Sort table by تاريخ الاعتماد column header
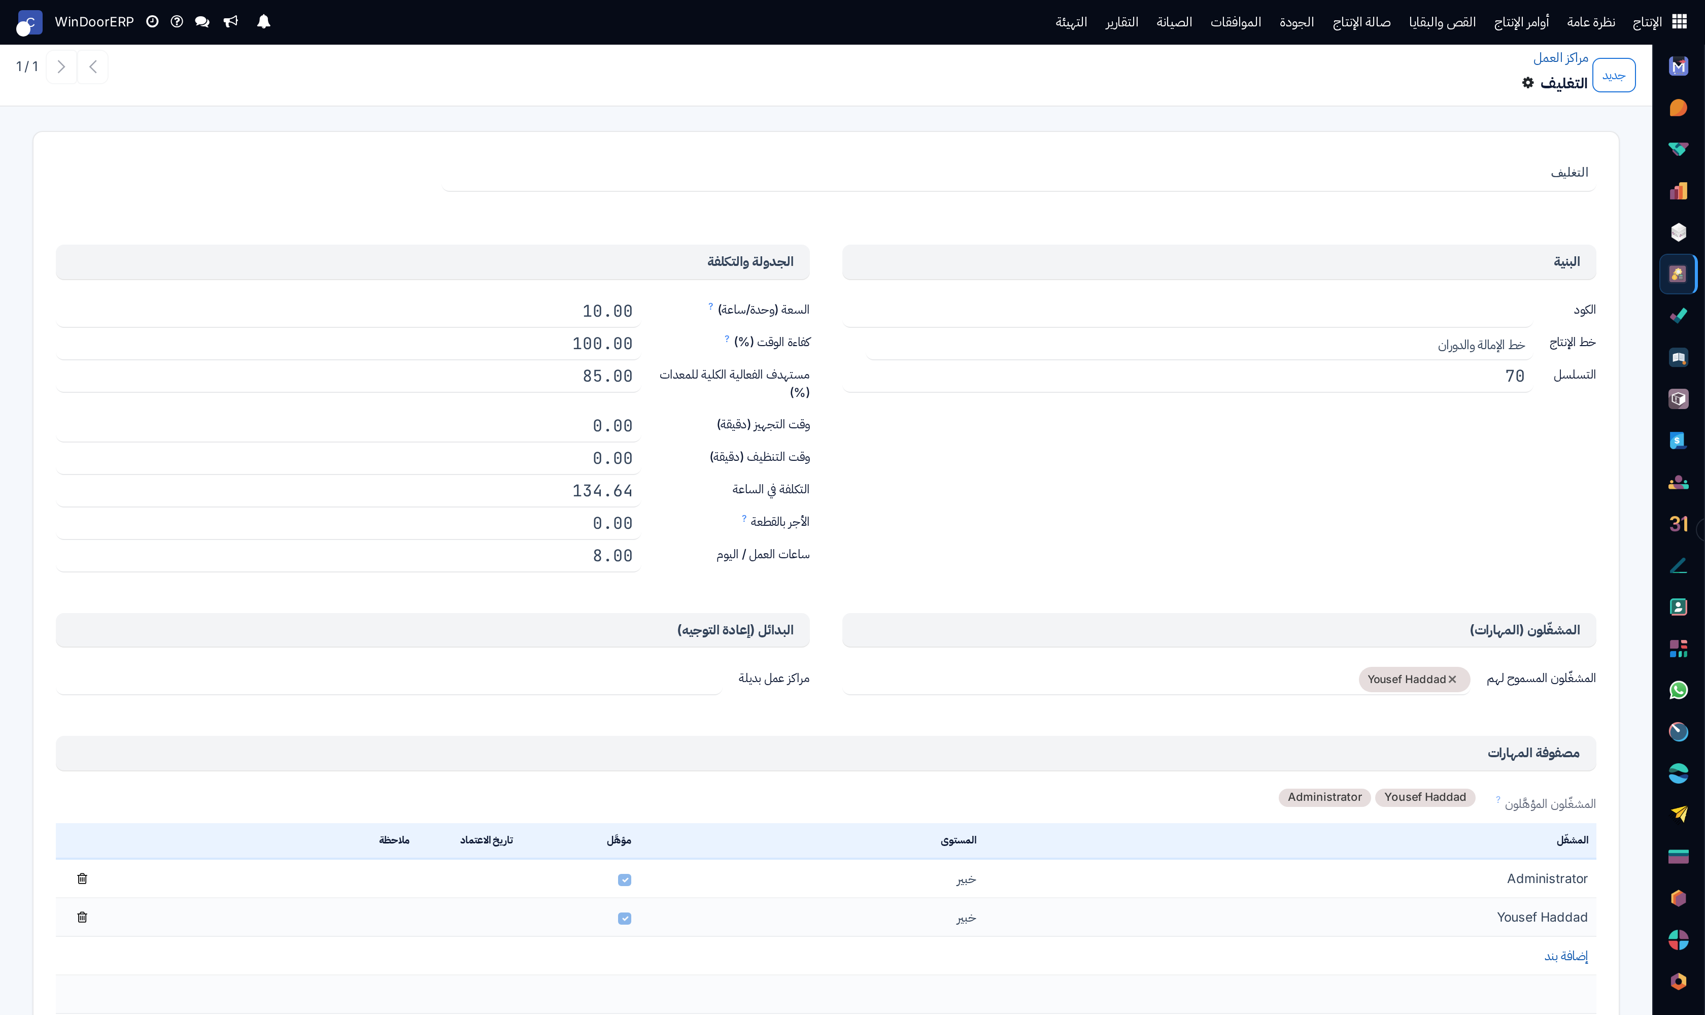 click(x=486, y=840)
